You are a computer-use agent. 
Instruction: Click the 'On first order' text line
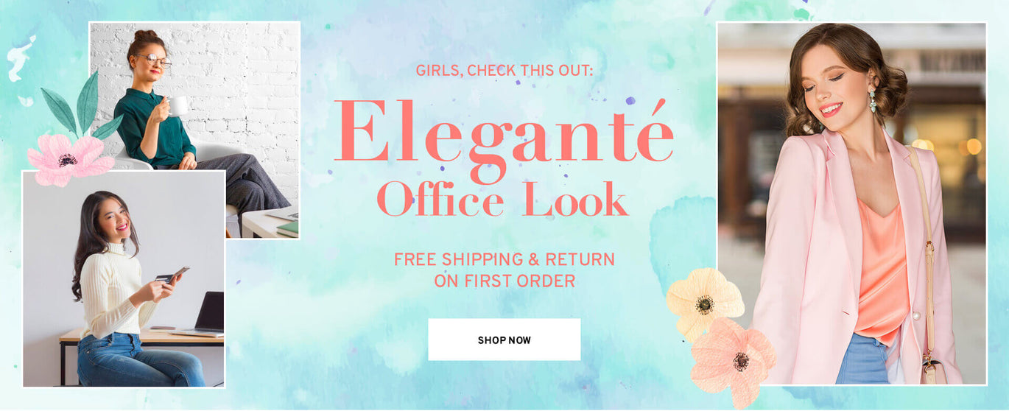(504, 281)
